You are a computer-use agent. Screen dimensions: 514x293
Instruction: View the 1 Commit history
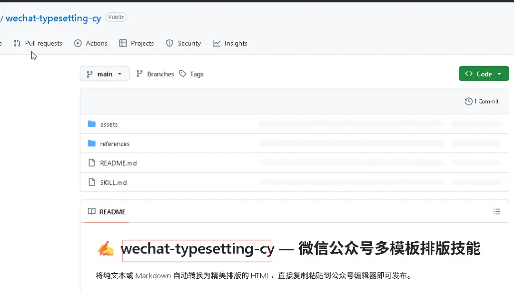482,101
